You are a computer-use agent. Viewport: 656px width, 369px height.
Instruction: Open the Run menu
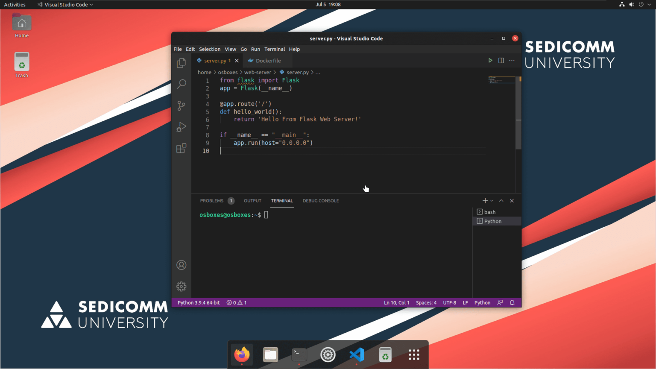click(x=255, y=49)
